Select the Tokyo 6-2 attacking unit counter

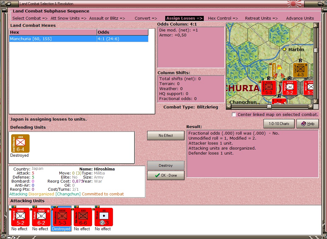(x=41, y=217)
